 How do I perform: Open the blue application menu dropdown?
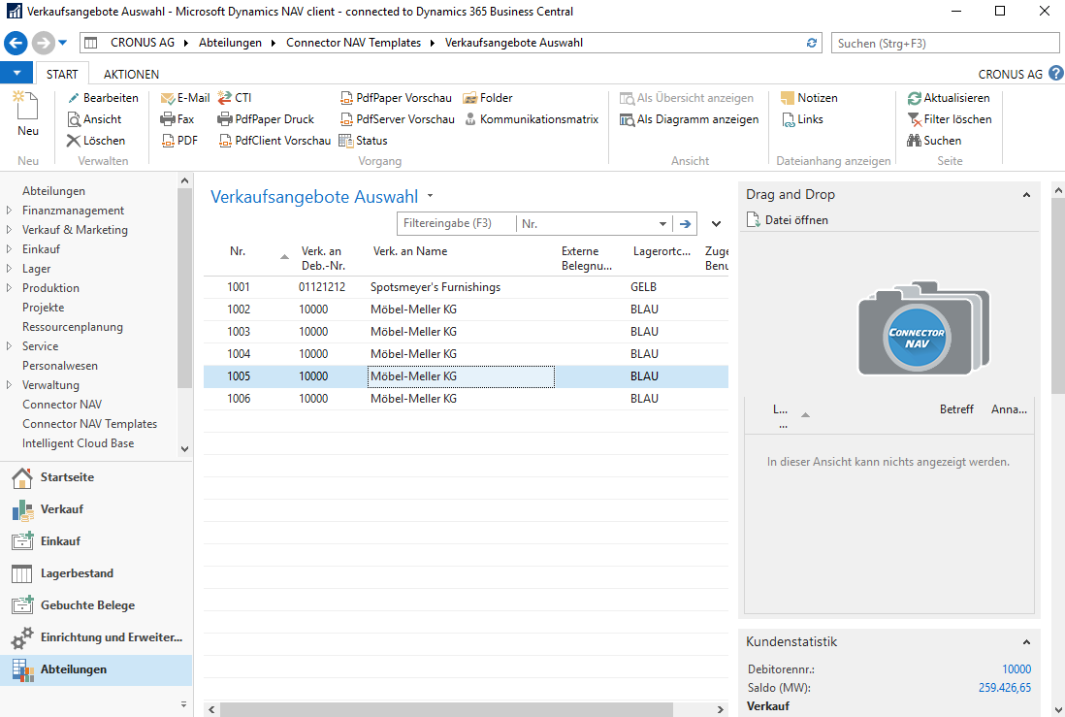click(x=17, y=73)
